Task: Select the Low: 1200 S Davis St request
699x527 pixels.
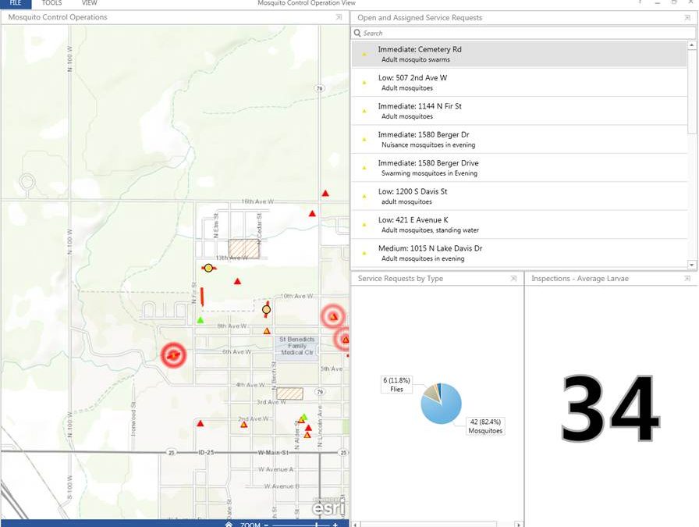Action: point(520,196)
